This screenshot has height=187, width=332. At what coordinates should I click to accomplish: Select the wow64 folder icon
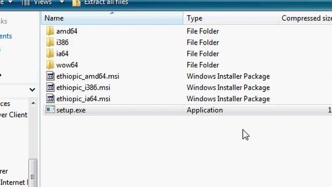click(x=50, y=64)
